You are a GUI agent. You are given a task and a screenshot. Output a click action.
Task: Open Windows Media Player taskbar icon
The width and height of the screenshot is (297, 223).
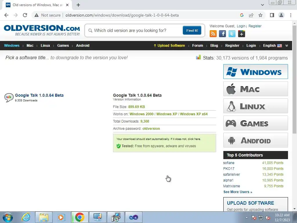point(61,217)
